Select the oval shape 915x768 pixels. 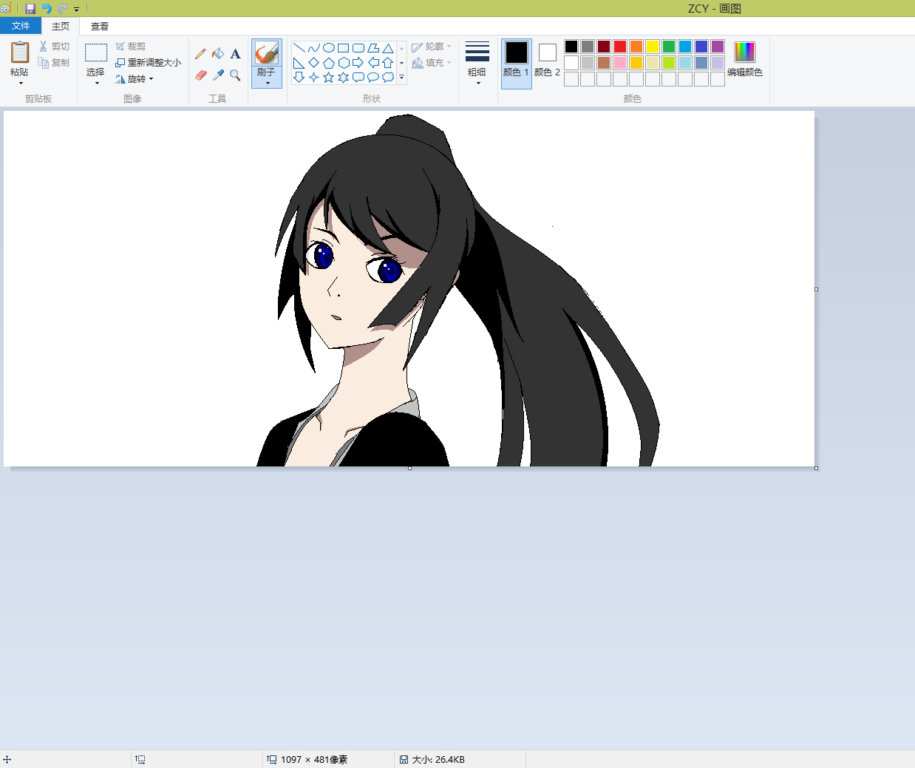point(329,48)
